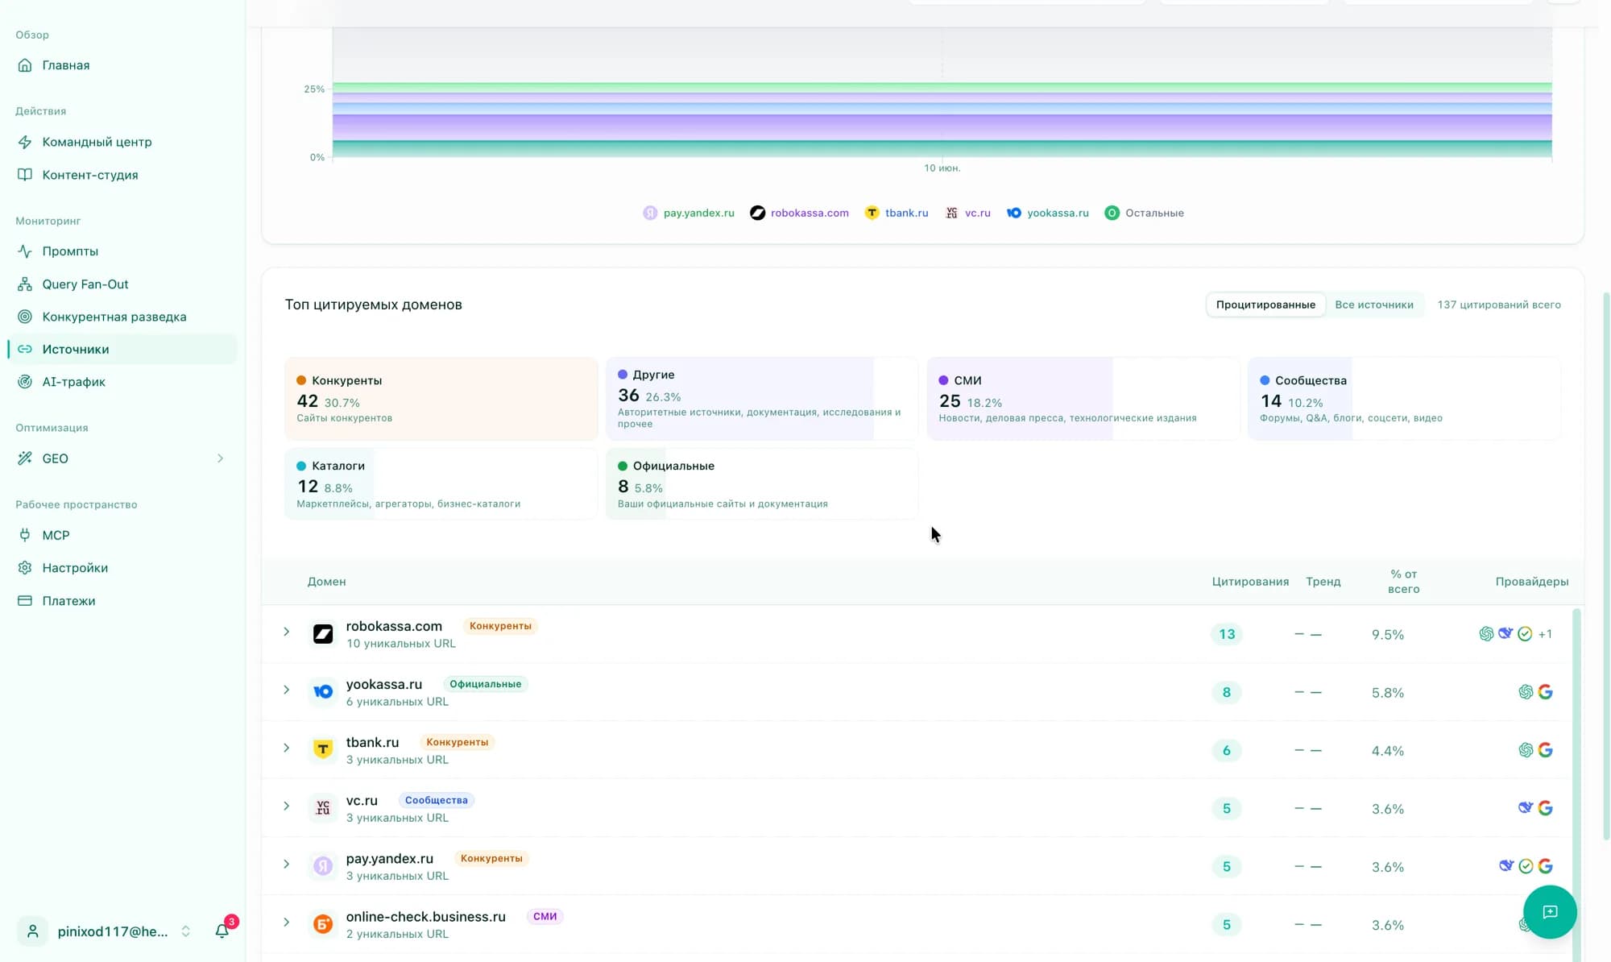Filter by Официальные category card
1611x962 pixels.
[762, 484]
